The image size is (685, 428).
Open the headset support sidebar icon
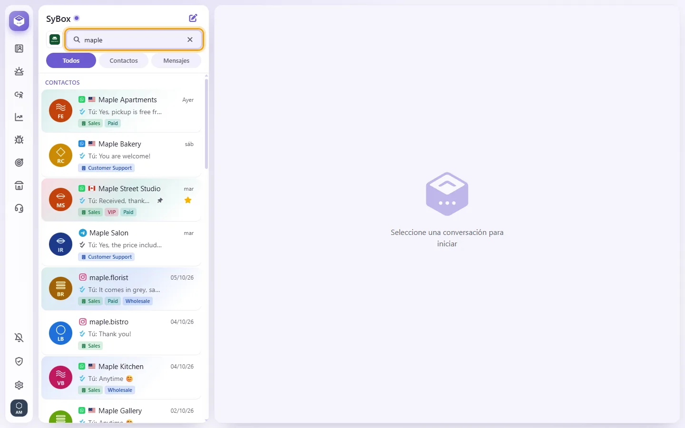pyautogui.click(x=19, y=208)
